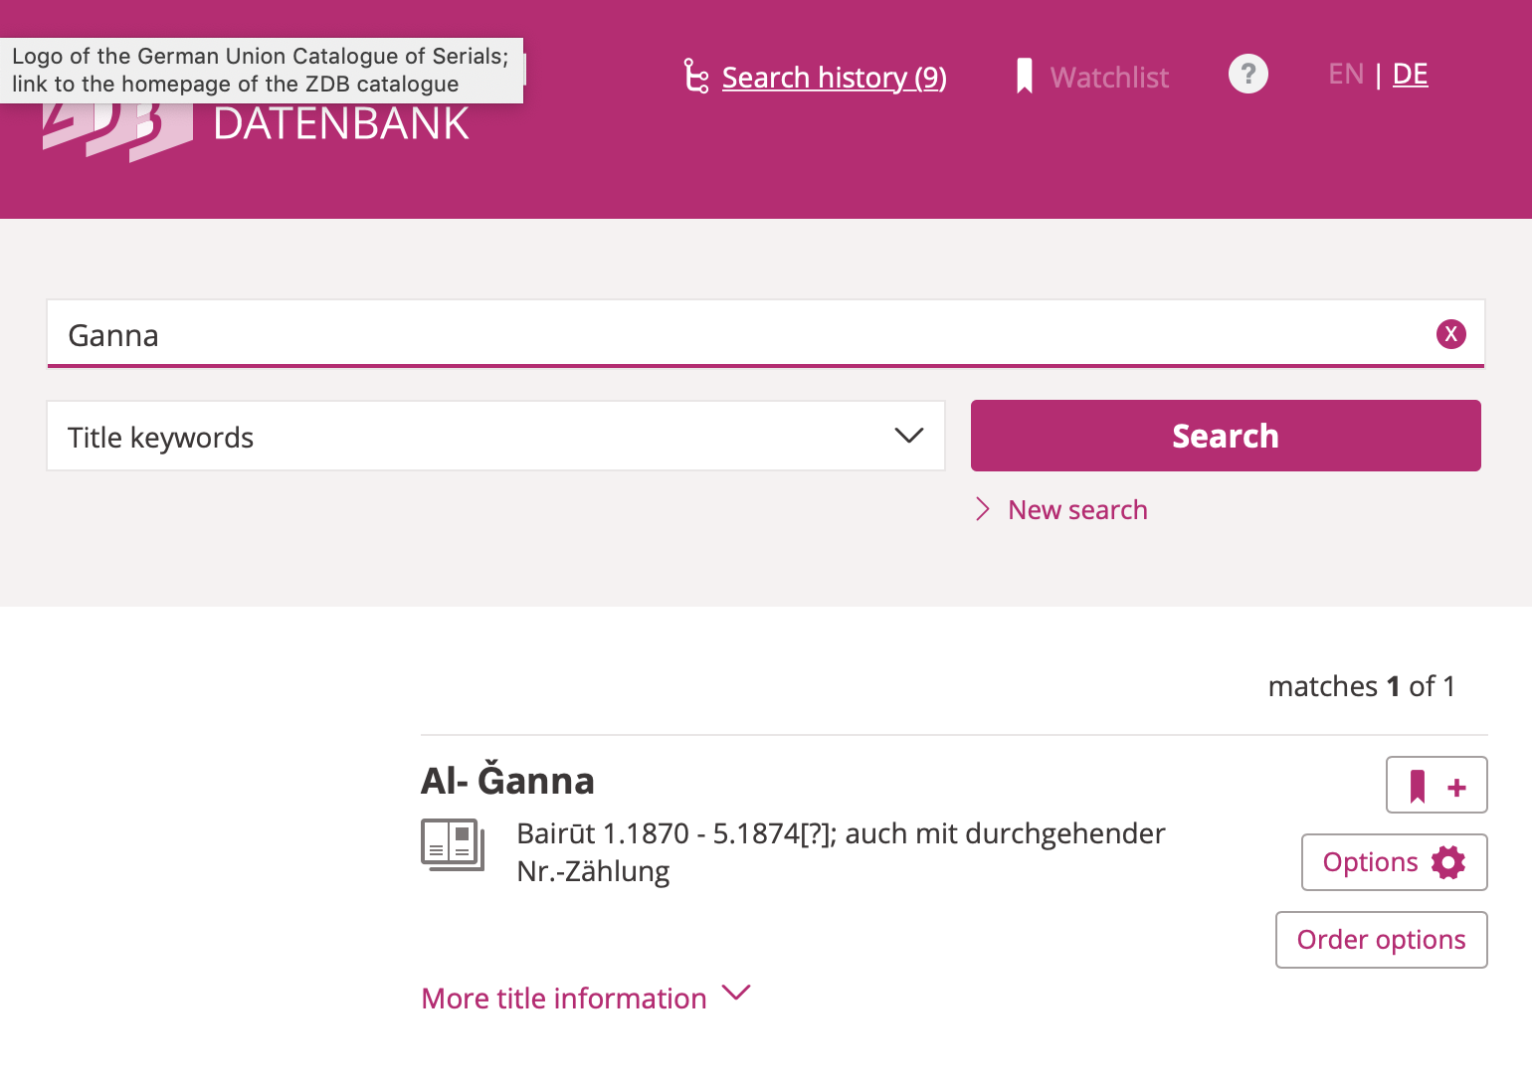The height and width of the screenshot is (1092, 1532).
Task: Expand More title information chevron
Action: (x=736, y=994)
